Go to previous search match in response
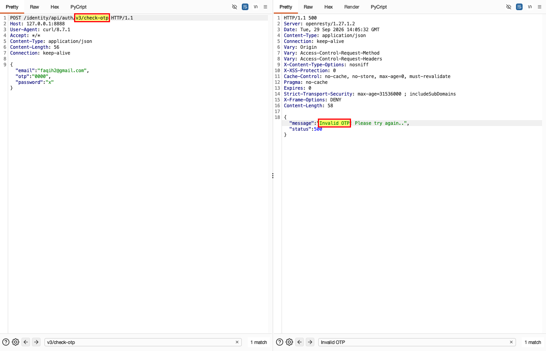Image resolution: width=546 pixels, height=351 pixels. 300,342
